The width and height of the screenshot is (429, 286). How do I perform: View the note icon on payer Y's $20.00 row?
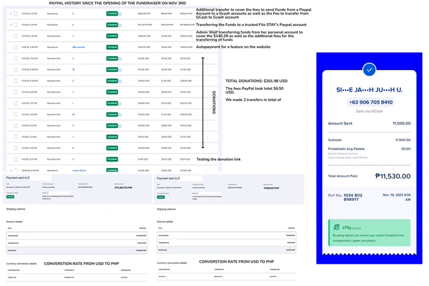(120, 126)
